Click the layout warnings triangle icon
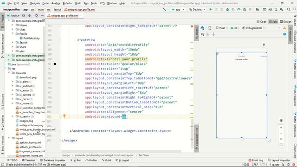 click(284, 28)
